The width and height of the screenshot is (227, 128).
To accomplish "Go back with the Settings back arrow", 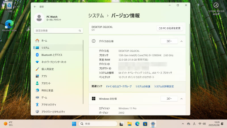I will click(x=35, y=7).
